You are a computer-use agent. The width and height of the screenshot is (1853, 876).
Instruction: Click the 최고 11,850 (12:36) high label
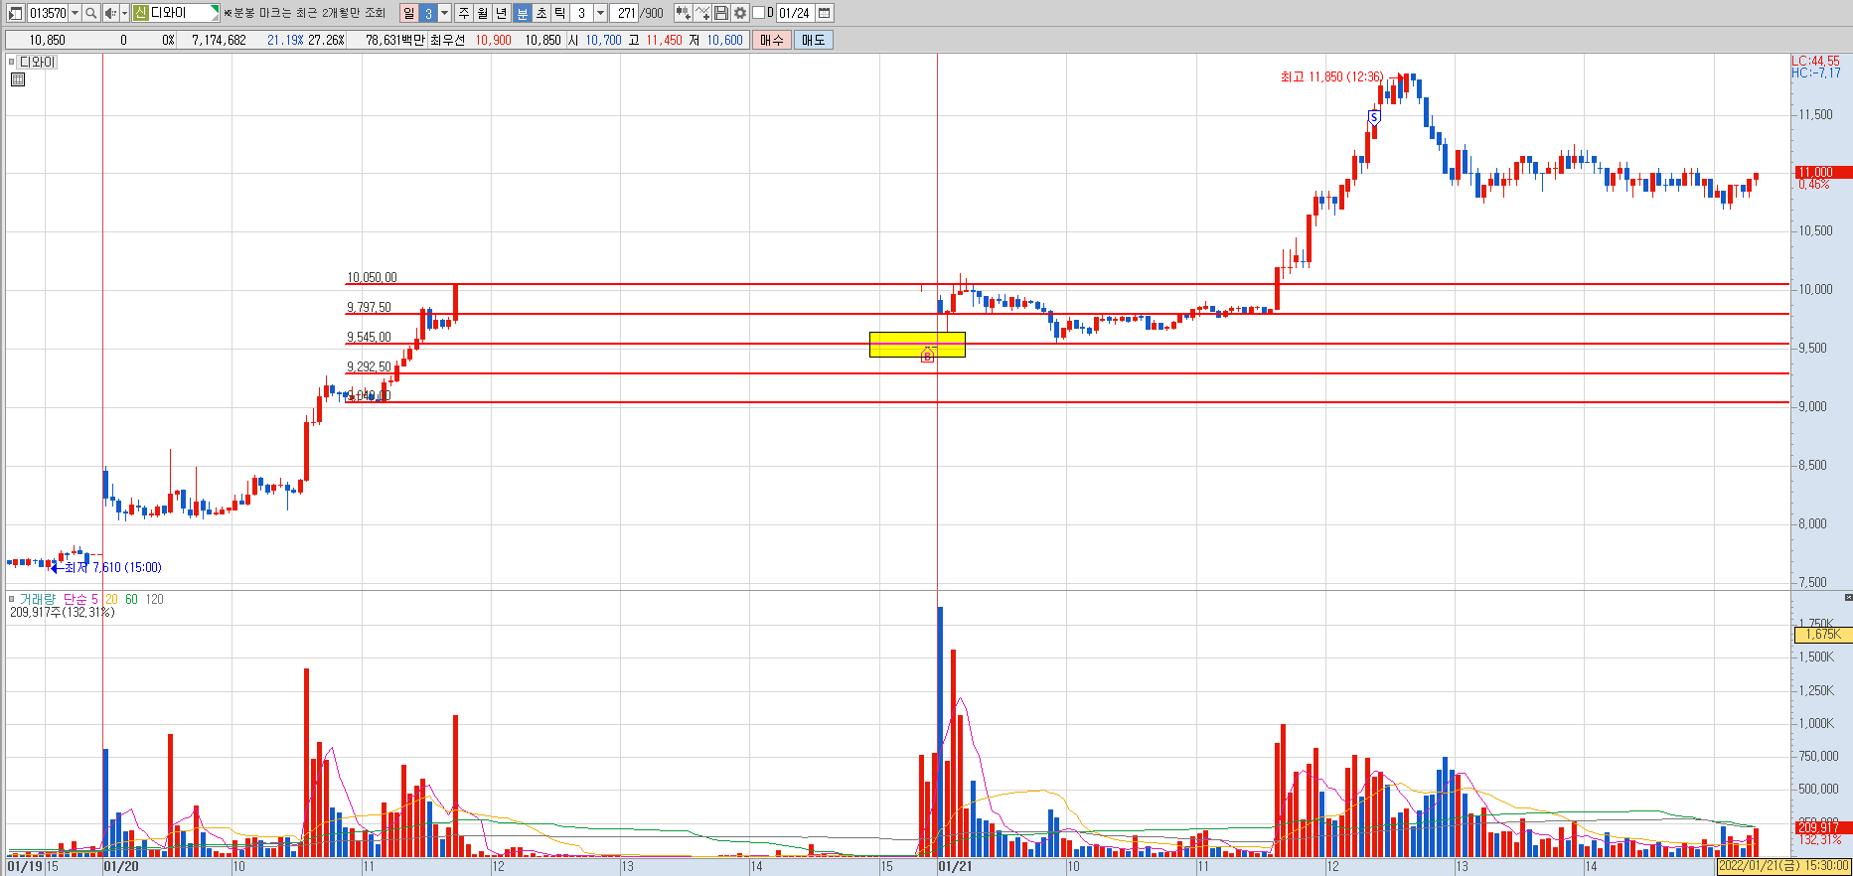[x=1331, y=76]
